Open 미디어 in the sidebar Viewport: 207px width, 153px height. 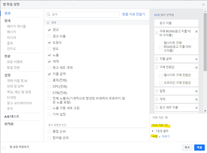(11, 38)
